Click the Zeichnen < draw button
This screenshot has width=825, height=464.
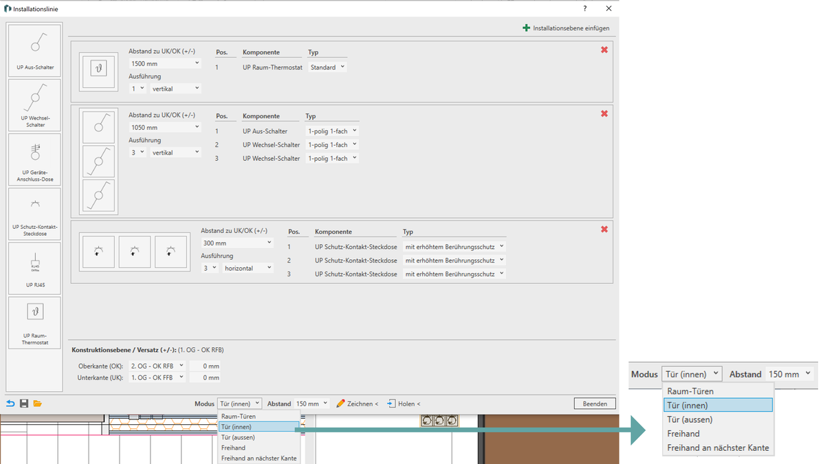[x=357, y=404]
